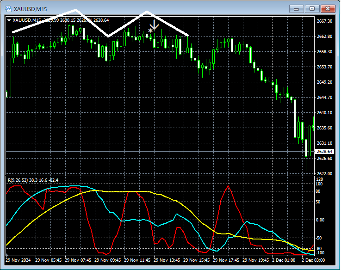This screenshot has width=341, height=270.
Task: Click the 2622.00 price scale label
Action: pos(324,173)
